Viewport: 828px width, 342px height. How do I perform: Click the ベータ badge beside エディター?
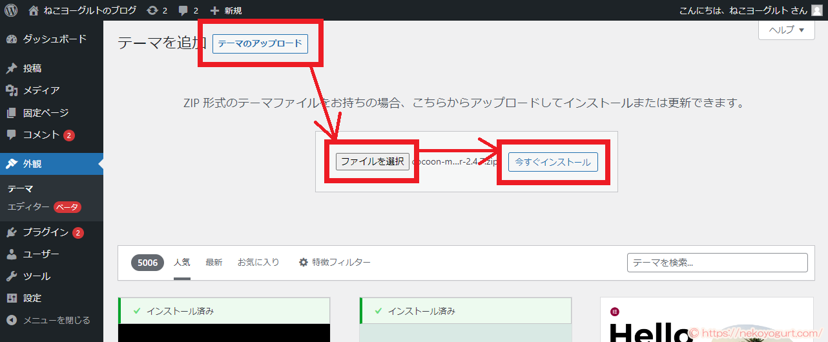pyautogui.click(x=67, y=207)
